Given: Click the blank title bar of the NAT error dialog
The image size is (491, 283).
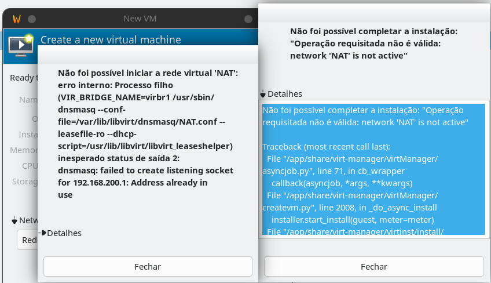Looking at the screenshot, I should [x=148, y=55].
